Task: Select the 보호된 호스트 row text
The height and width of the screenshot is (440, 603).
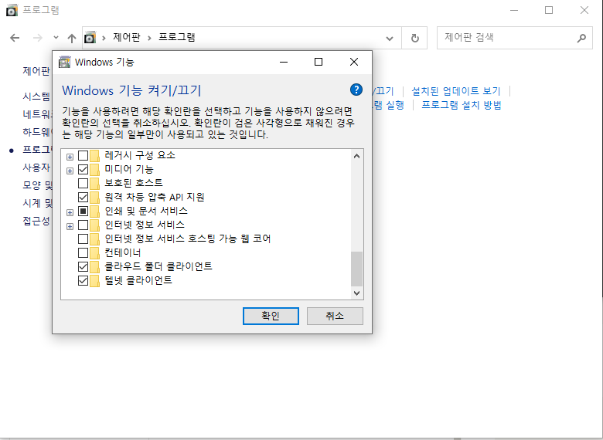Action: [134, 183]
